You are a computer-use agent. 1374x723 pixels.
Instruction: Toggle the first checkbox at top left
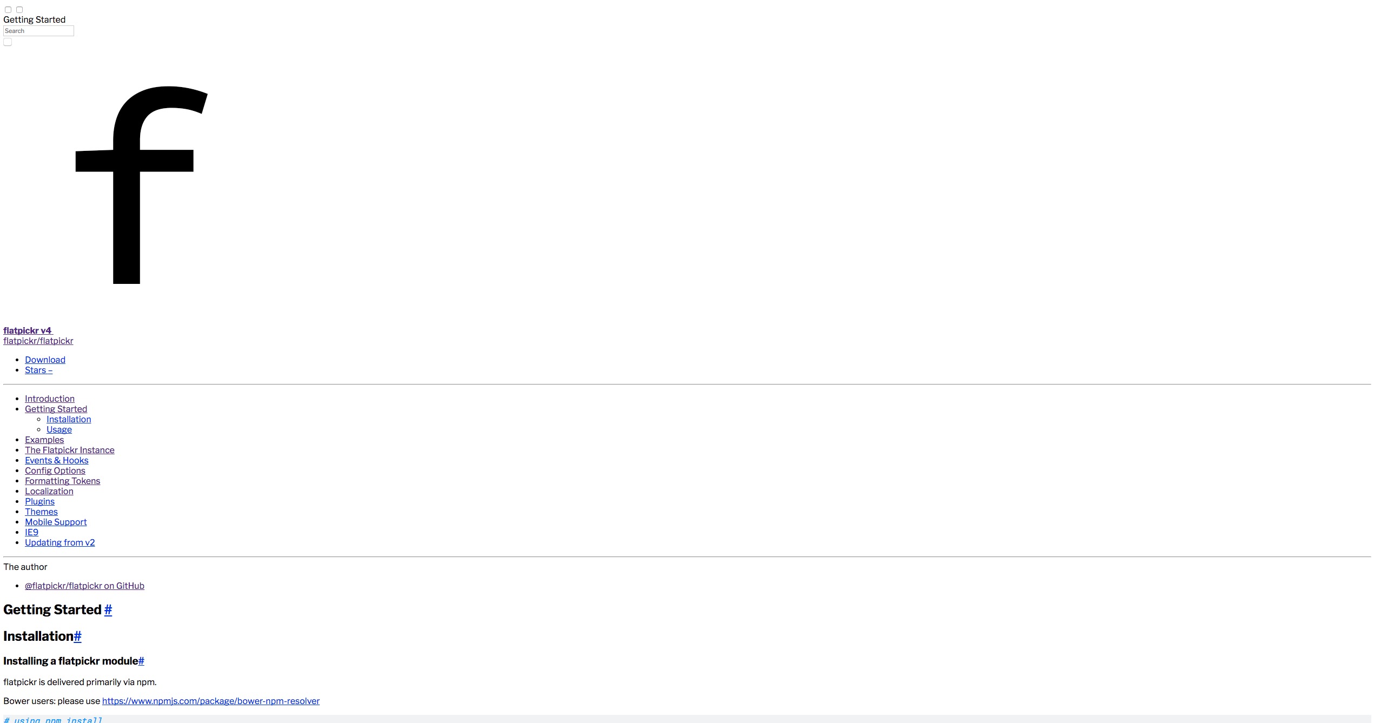coord(8,10)
